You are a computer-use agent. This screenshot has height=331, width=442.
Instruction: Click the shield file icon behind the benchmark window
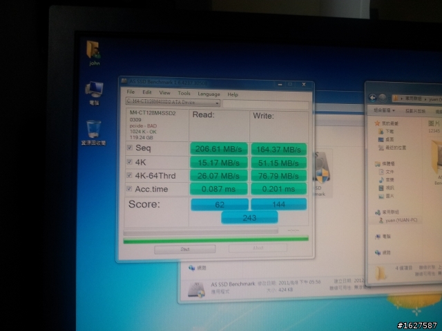[x=322, y=172]
